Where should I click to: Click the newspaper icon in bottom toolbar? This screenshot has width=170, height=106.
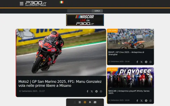tap(95, 102)
